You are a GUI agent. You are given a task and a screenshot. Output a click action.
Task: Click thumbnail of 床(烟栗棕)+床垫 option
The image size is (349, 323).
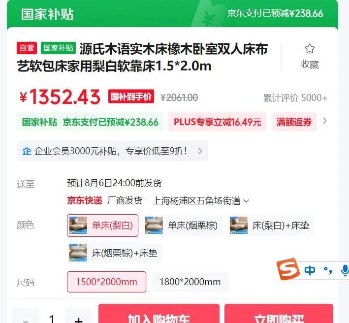[78, 253]
